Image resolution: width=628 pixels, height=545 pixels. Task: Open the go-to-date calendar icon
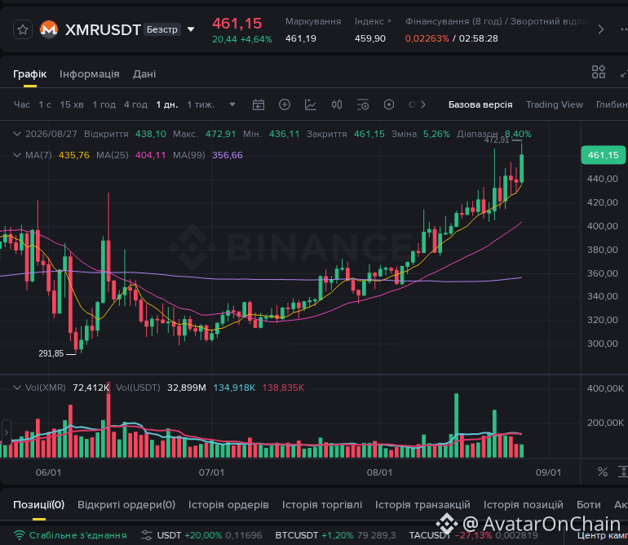(x=259, y=104)
